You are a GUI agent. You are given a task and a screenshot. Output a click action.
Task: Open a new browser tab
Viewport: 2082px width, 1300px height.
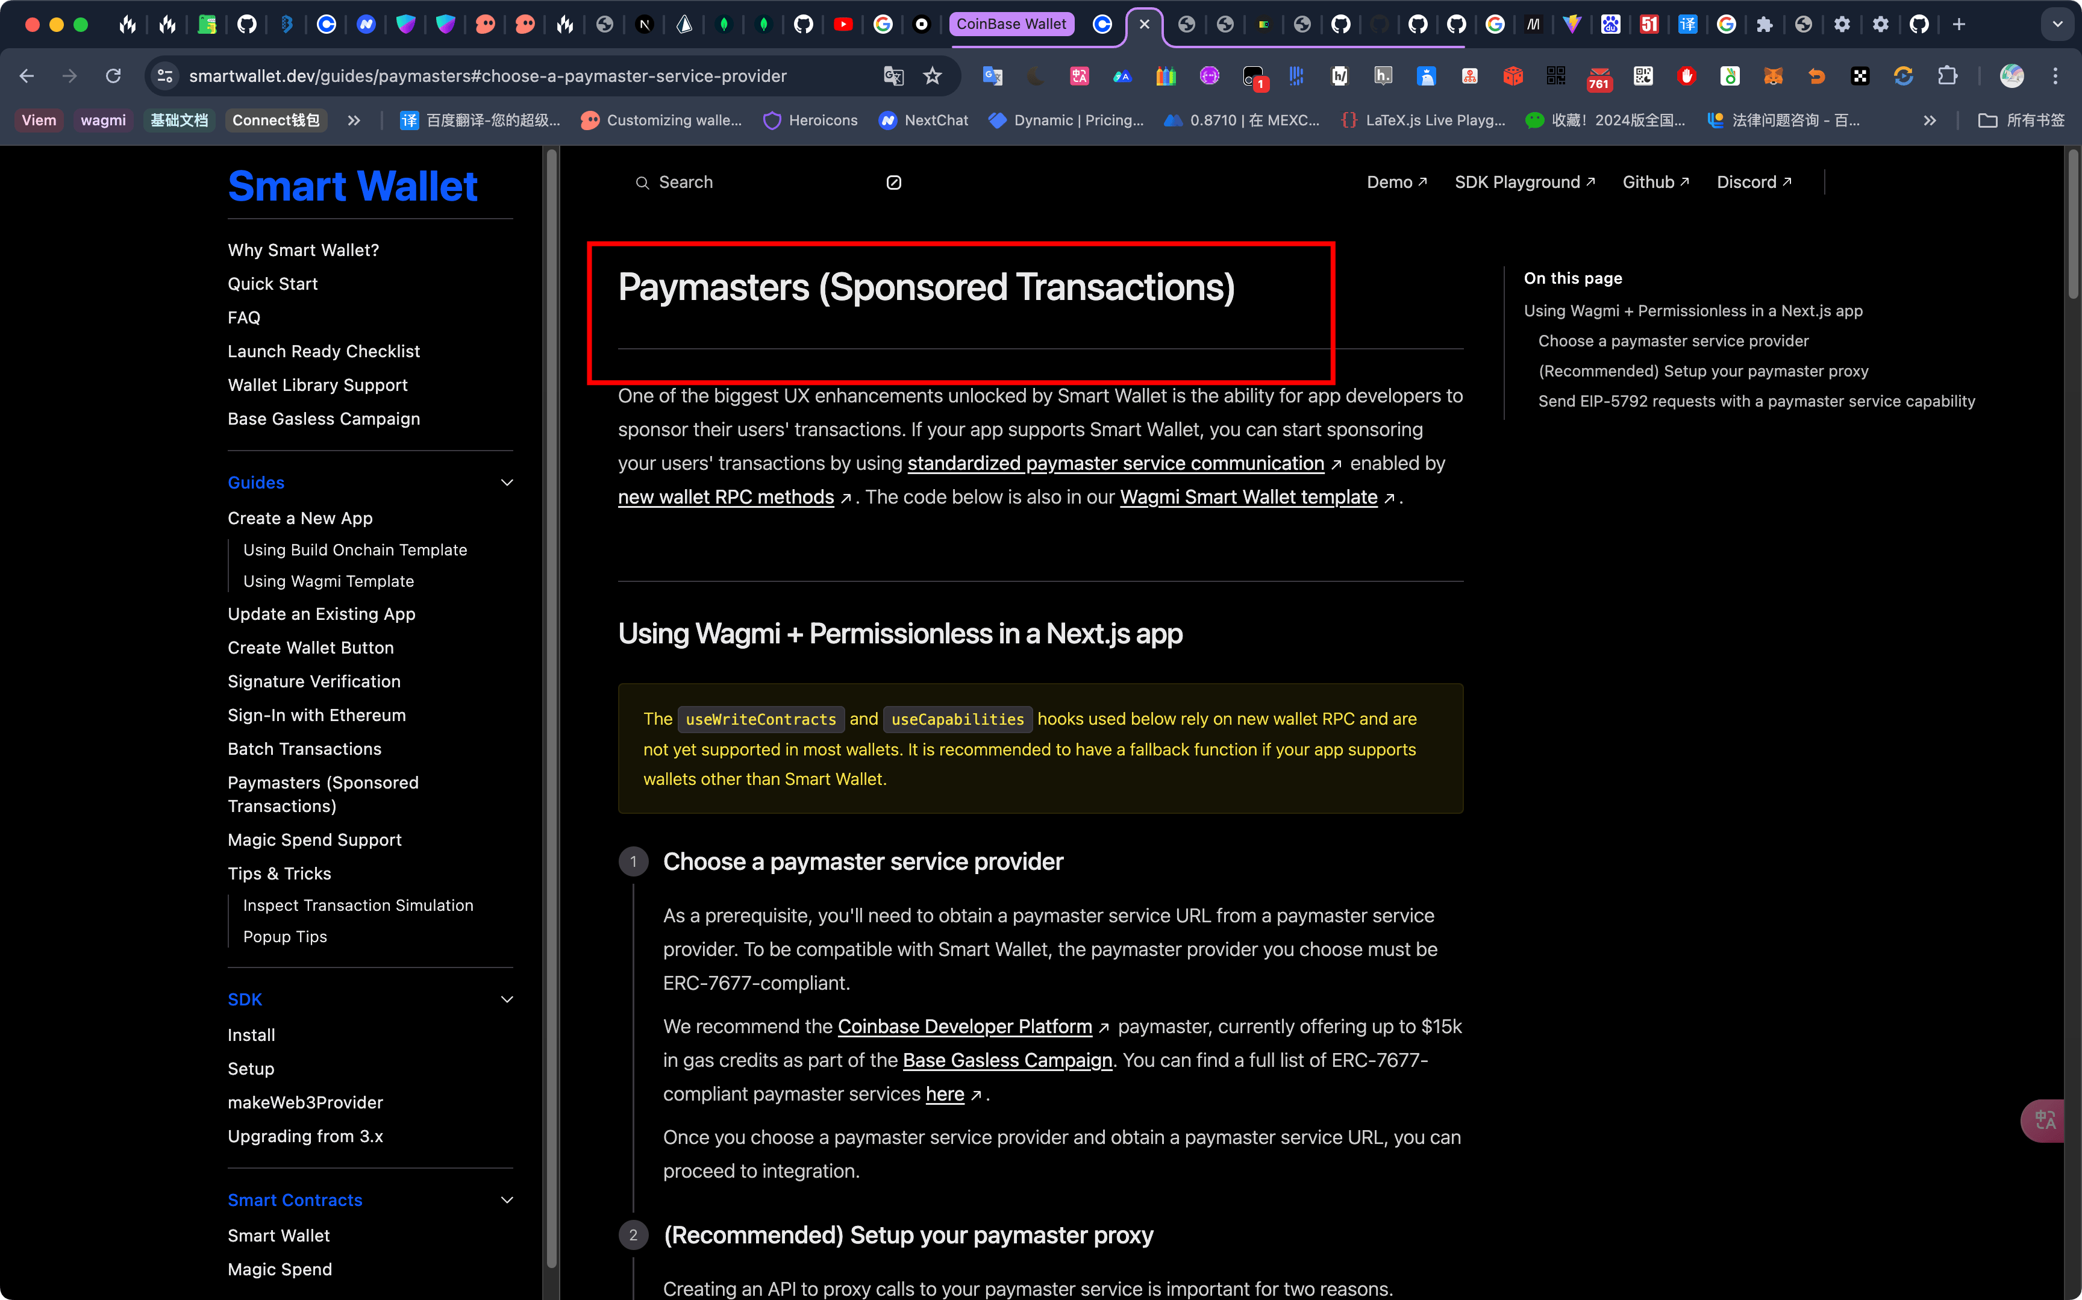(x=1959, y=25)
